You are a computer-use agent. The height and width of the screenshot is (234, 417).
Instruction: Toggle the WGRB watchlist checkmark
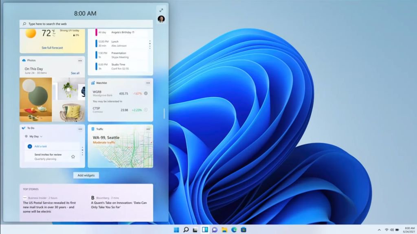pyautogui.click(x=146, y=93)
